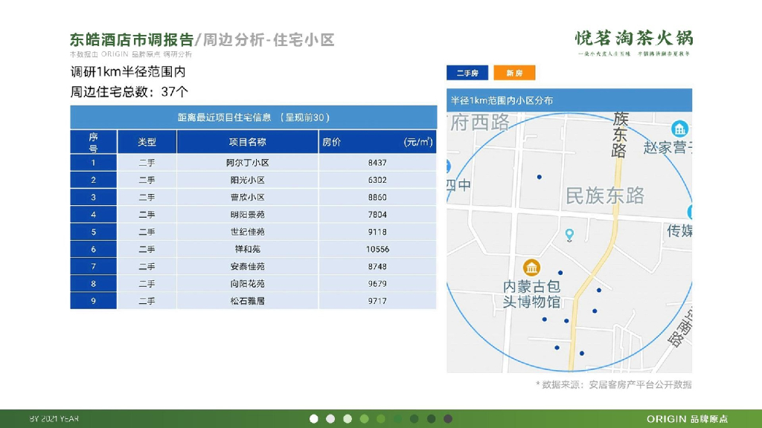Switch to the 二手房 tab
Screen dimensions: 762x428
point(467,72)
